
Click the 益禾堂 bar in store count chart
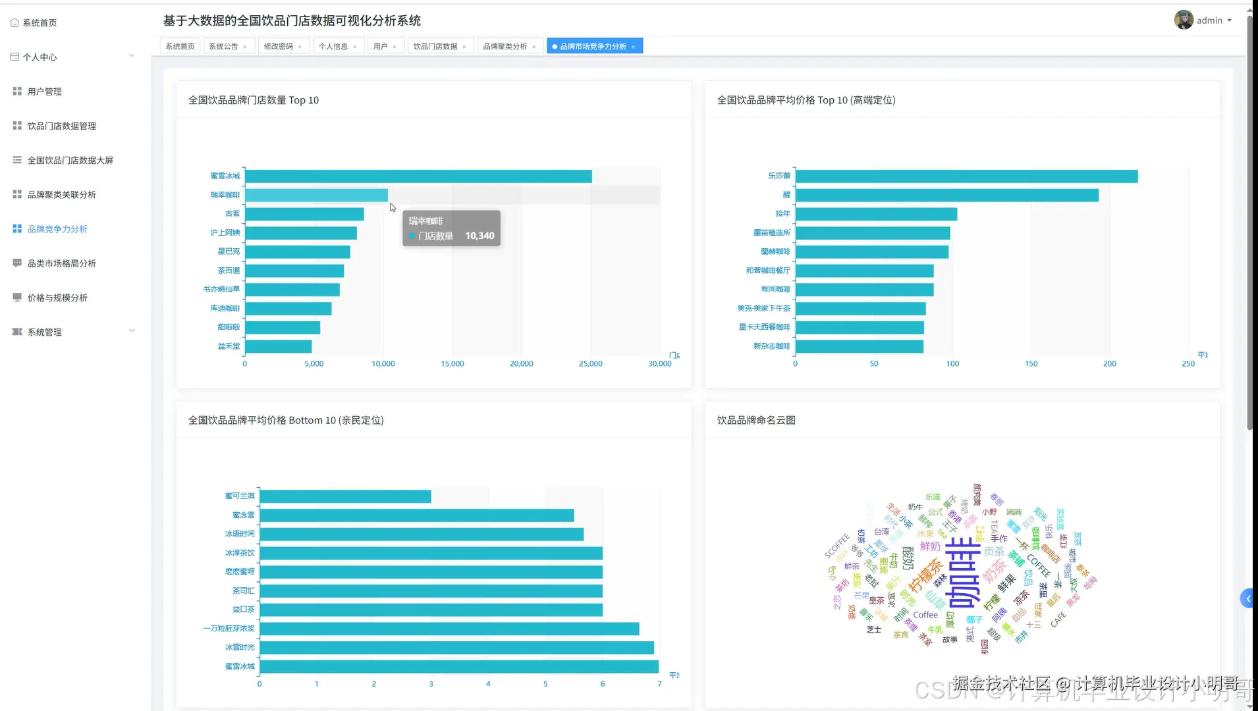click(279, 346)
